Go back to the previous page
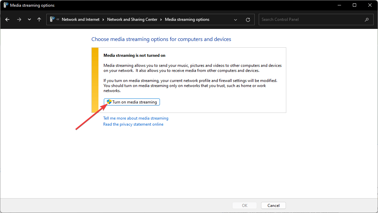378x213 pixels. [x=7, y=19]
